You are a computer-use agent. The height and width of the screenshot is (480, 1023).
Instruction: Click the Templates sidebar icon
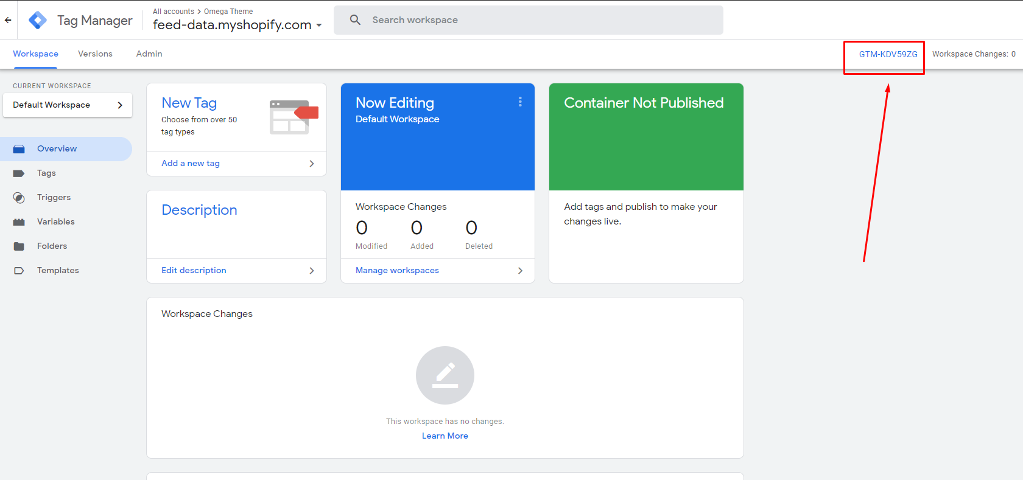point(19,271)
